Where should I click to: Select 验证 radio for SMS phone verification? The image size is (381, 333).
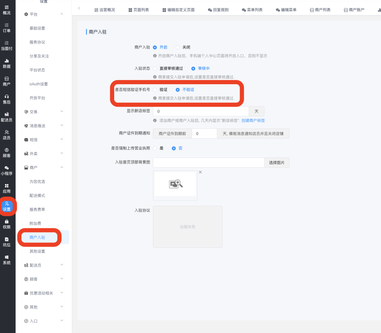pyautogui.click(x=155, y=90)
